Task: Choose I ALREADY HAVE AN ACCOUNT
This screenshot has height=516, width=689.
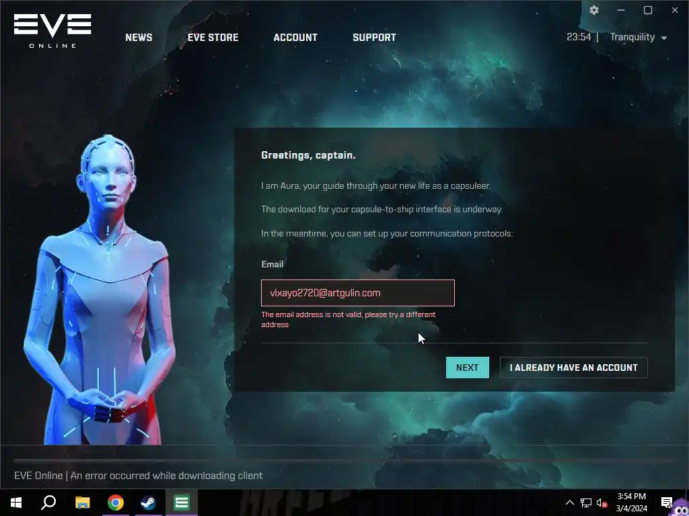Action: pos(573,368)
